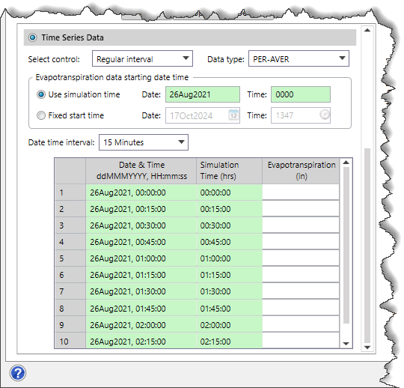Open Date time interval dropdown showing 15 Minutes
The height and width of the screenshot is (388, 404).
point(144,142)
